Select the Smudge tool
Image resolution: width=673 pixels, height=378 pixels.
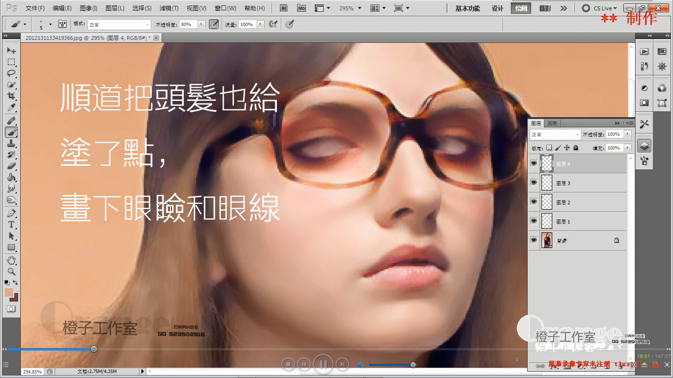[x=11, y=189]
